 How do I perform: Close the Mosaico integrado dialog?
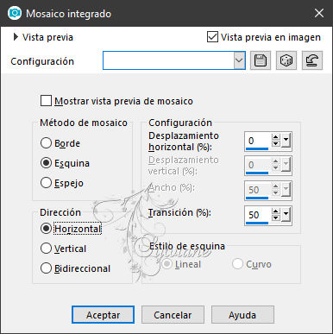click(x=319, y=13)
